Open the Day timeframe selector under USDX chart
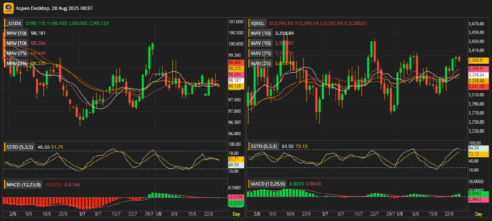The height and width of the screenshot is (221, 492). coord(236,214)
